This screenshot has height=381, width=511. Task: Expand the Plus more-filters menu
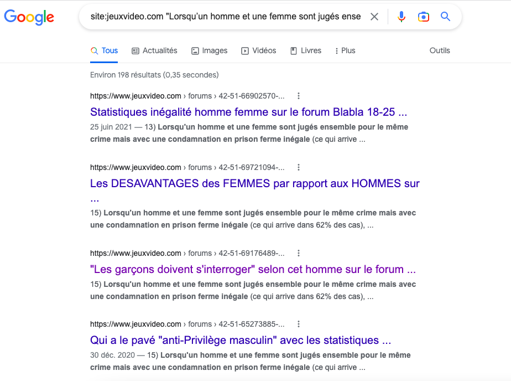345,50
